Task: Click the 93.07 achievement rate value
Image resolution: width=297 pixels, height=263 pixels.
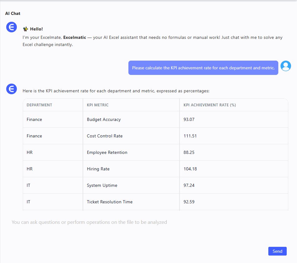Action: coord(189,119)
